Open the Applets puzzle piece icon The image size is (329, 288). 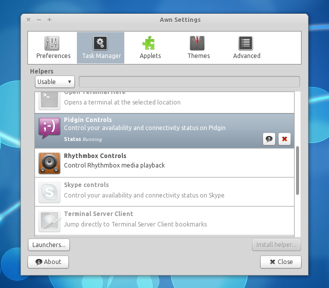point(149,43)
